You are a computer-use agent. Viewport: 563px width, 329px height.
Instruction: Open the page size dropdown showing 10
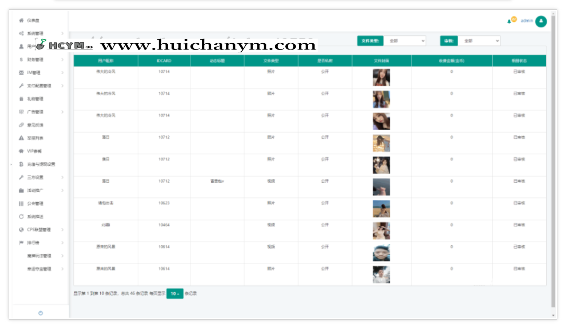click(175, 293)
